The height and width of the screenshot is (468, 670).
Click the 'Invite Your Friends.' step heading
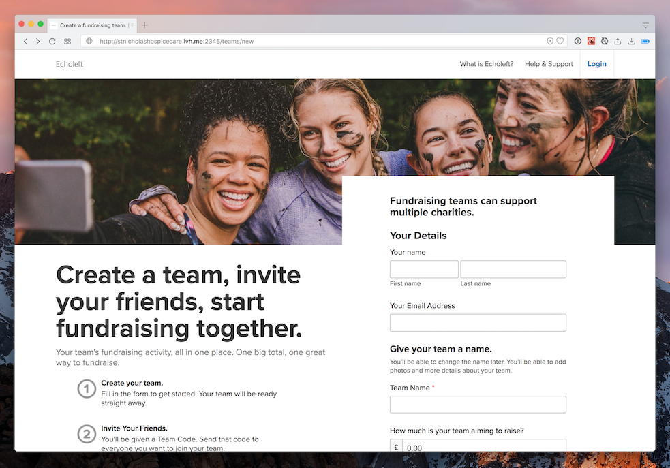pos(134,428)
